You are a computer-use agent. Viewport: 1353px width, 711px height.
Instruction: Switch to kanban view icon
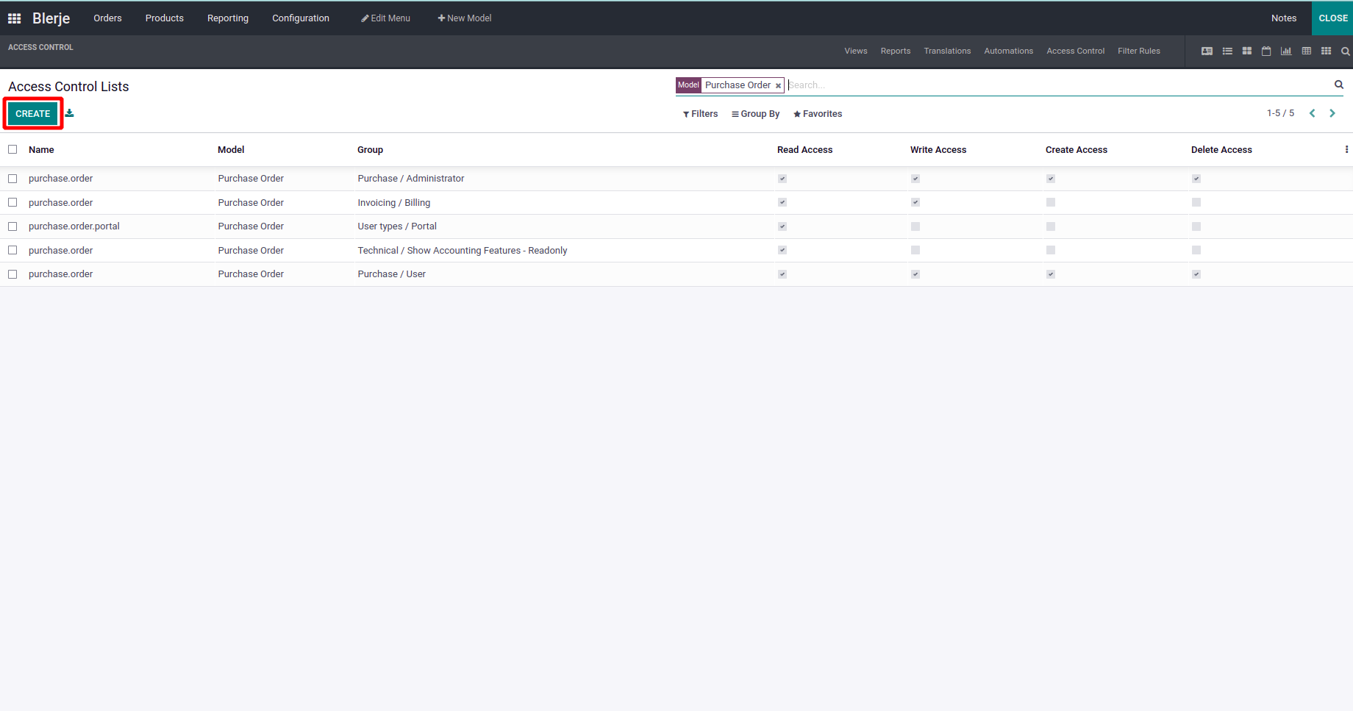pyautogui.click(x=1247, y=51)
